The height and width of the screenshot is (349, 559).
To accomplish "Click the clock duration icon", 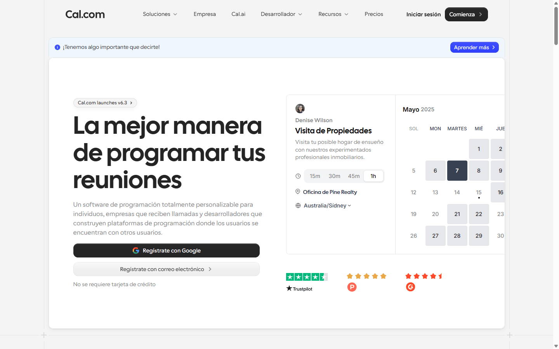I will pyautogui.click(x=298, y=176).
